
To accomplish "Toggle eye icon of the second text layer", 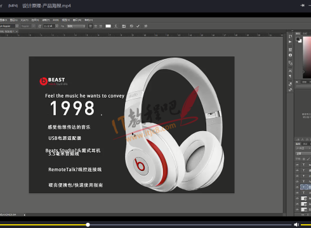I will point(297,170).
